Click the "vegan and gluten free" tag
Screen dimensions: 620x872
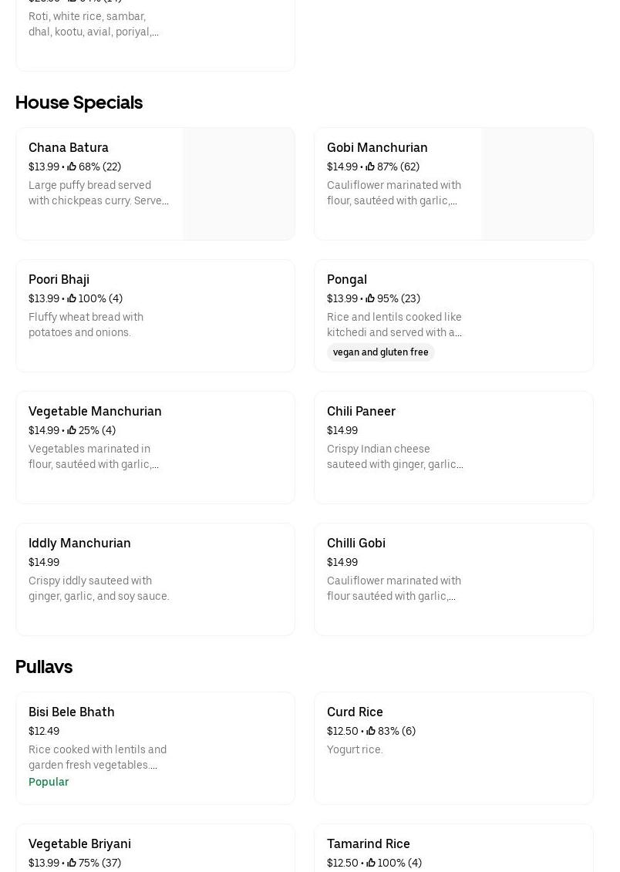tap(380, 352)
